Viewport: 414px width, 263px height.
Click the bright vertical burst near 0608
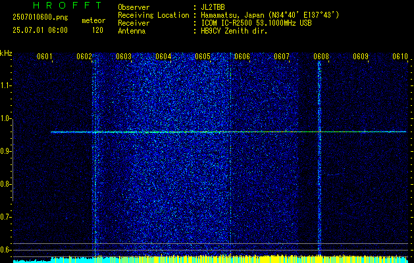point(319,158)
